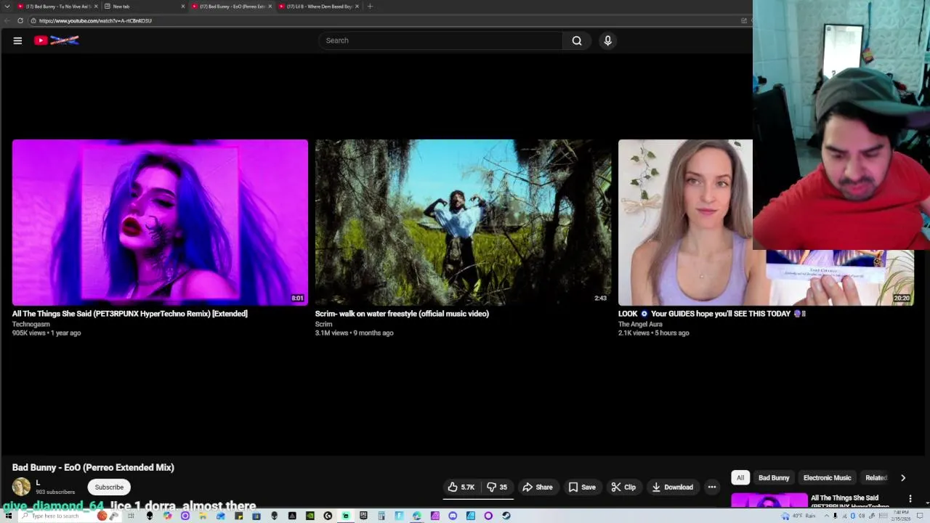
Task: Close the New tab browser tab
Action: pyautogui.click(x=183, y=7)
